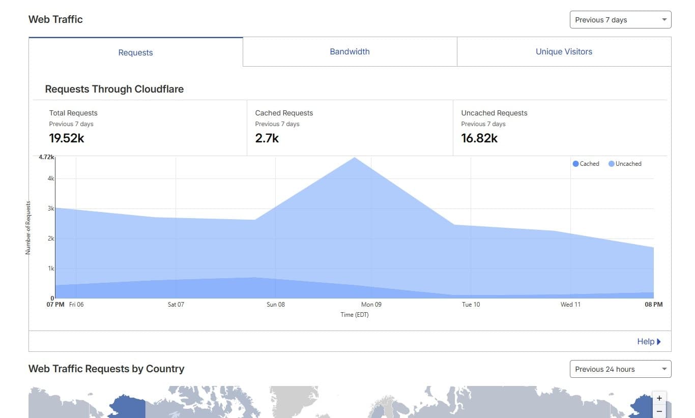The width and height of the screenshot is (695, 418).
Task: Click the Fri 06 axis label
Action: pyautogui.click(x=76, y=305)
